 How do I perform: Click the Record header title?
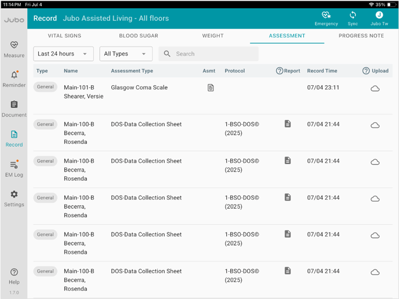coord(45,19)
